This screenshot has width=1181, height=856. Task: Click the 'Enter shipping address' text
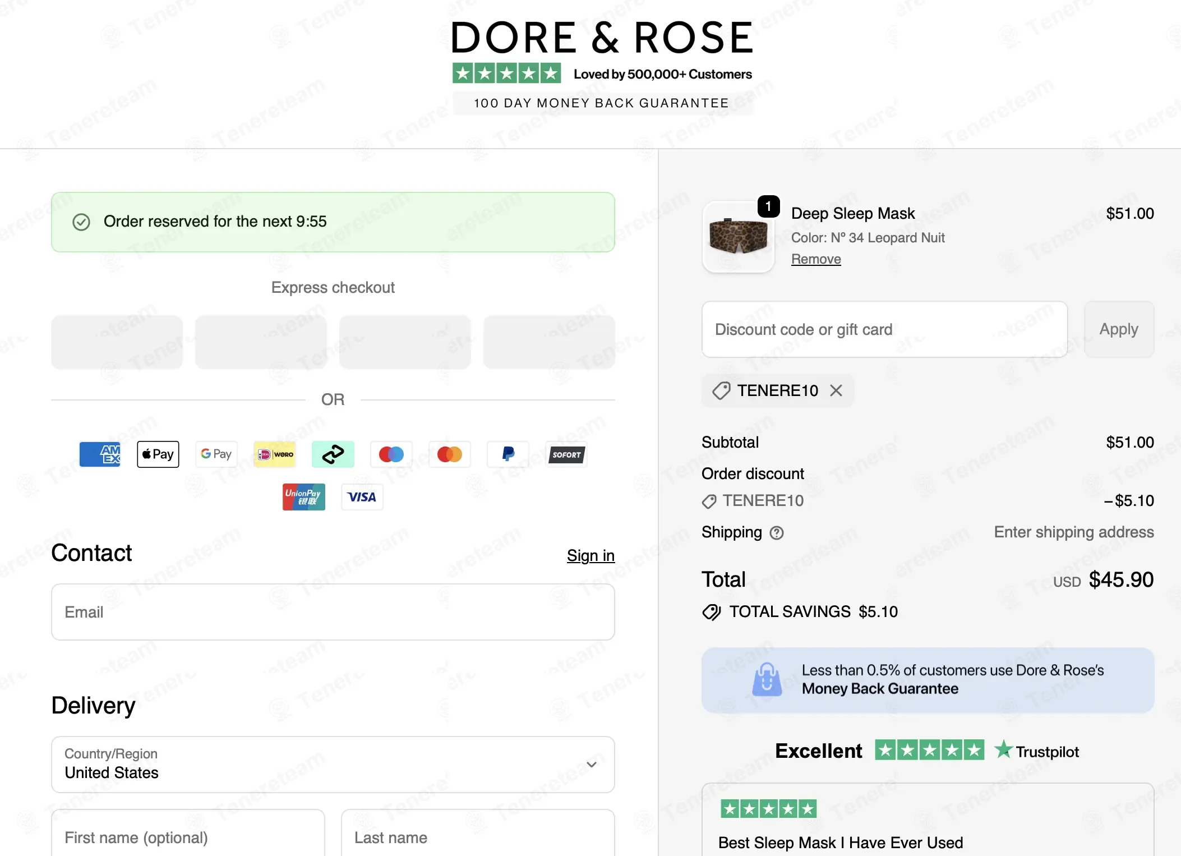[1074, 532]
